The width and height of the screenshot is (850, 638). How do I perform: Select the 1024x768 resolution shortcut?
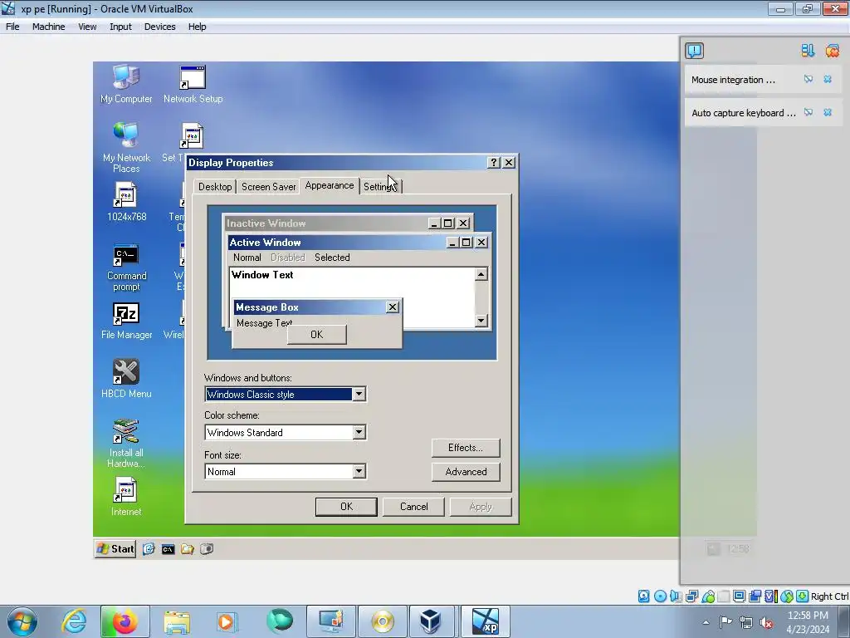tap(126, 202)
